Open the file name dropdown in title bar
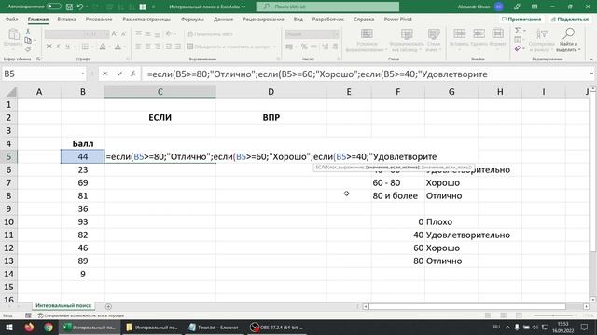597x335 pixels. (x=243, y=7)
